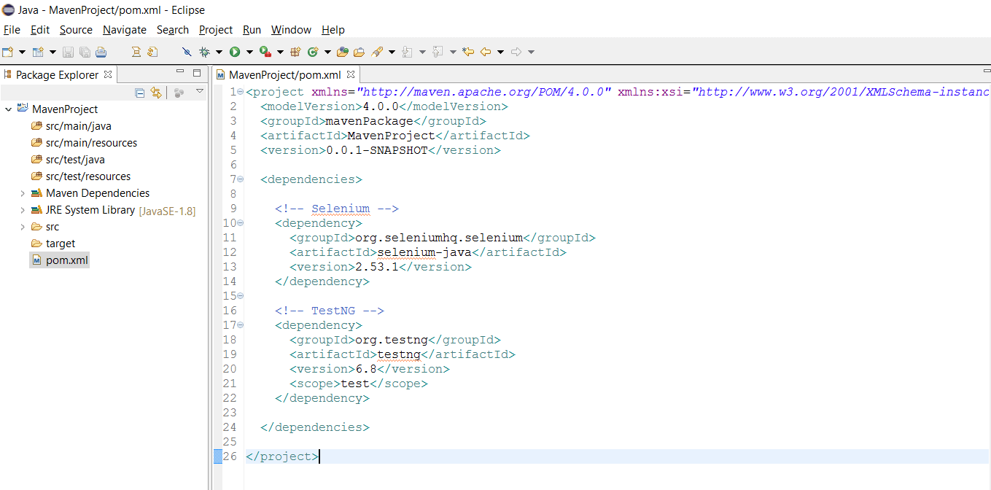Screen dimensions: 991x490
Task: Open the Run configurations dropdown arrow
Action: 249,52
